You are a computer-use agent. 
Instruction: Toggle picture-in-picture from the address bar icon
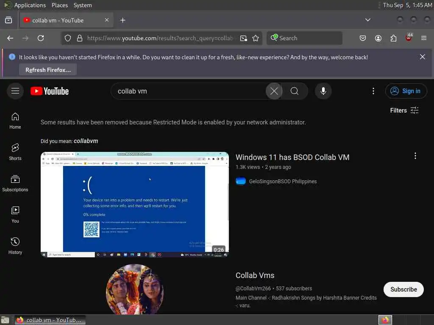point(244,38)
